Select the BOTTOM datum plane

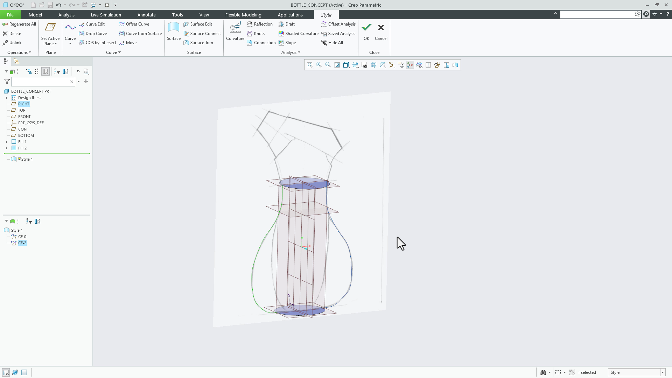tap(26, 136)
